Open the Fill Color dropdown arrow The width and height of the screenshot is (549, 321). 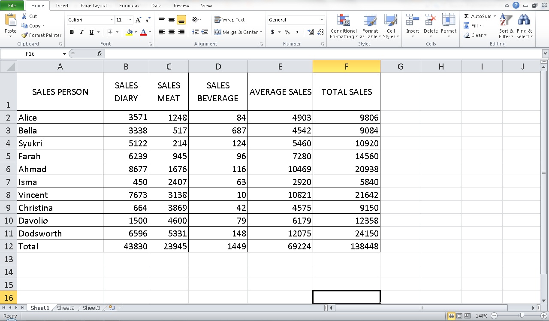135,32
